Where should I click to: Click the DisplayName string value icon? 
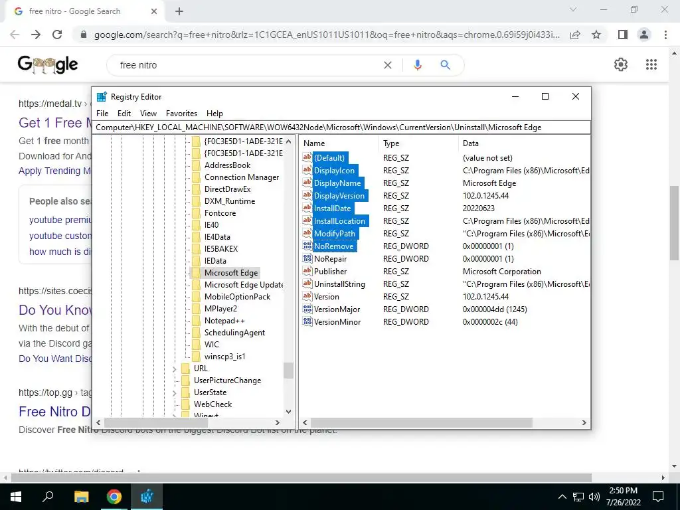pos(307,183)
